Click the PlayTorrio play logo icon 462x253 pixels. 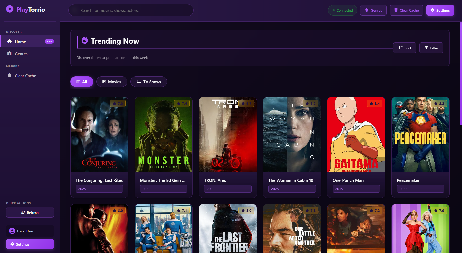click(10, 9)
